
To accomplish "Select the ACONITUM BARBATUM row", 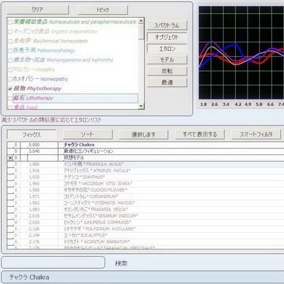I will click(145, 242).
